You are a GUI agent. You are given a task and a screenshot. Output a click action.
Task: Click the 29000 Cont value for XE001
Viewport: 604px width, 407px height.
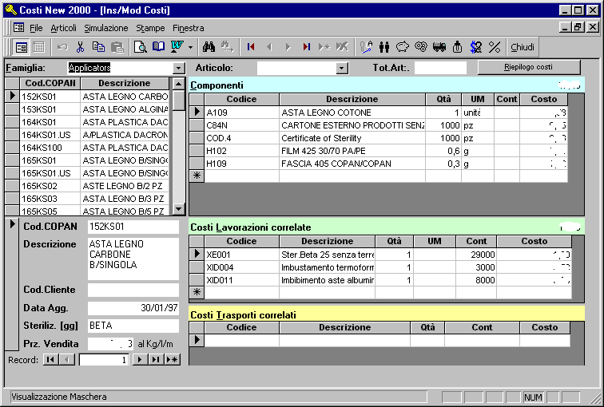coord(476,255)
